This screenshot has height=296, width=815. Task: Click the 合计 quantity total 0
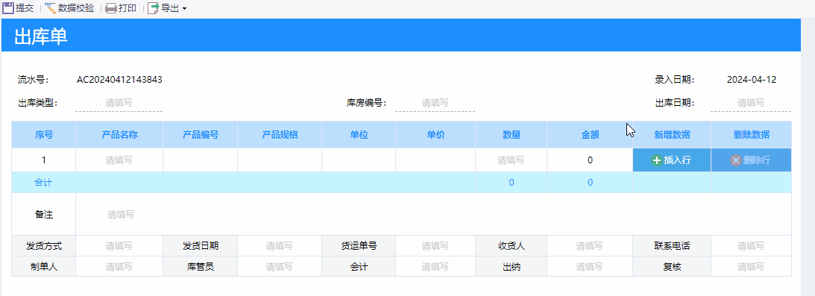tap(512, 182)
